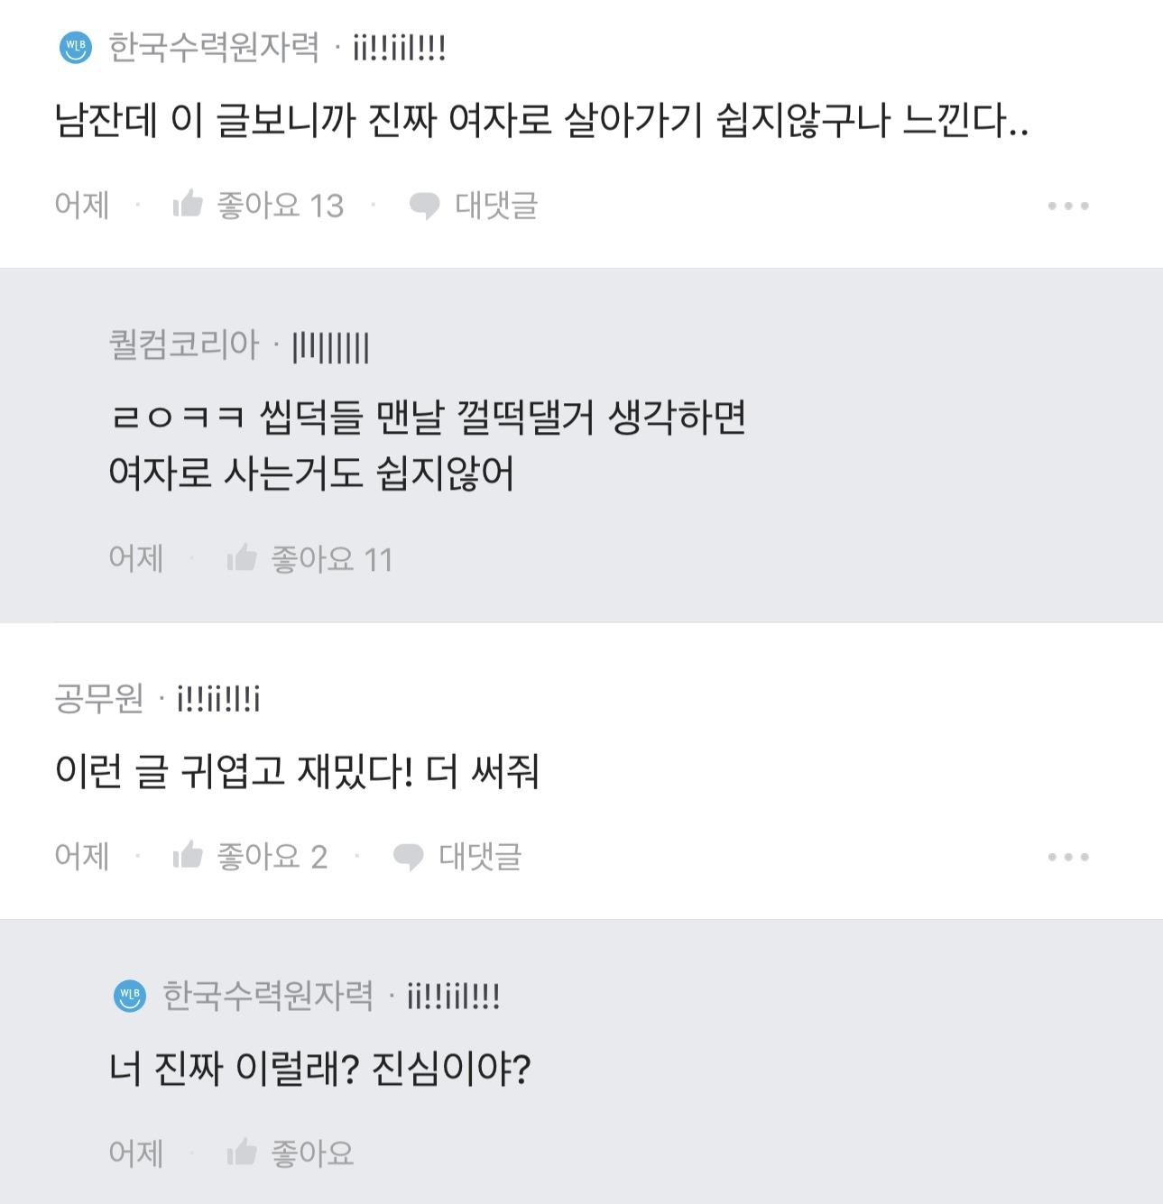Like the last reply with thumbs-up icon

242,1152
